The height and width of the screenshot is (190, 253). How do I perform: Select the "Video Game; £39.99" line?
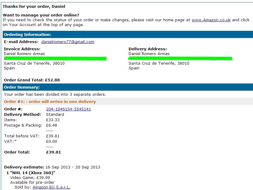tap(30, 177)
